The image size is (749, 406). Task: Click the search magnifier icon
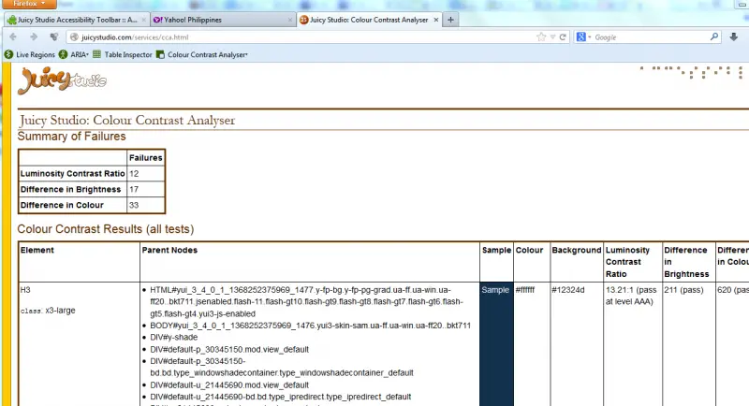click(714, 36)
